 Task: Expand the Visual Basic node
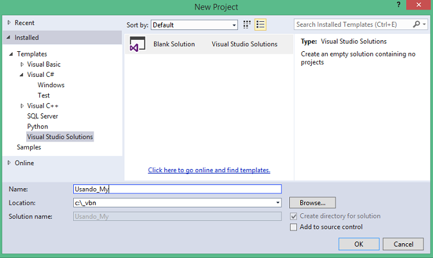(22, 65)
